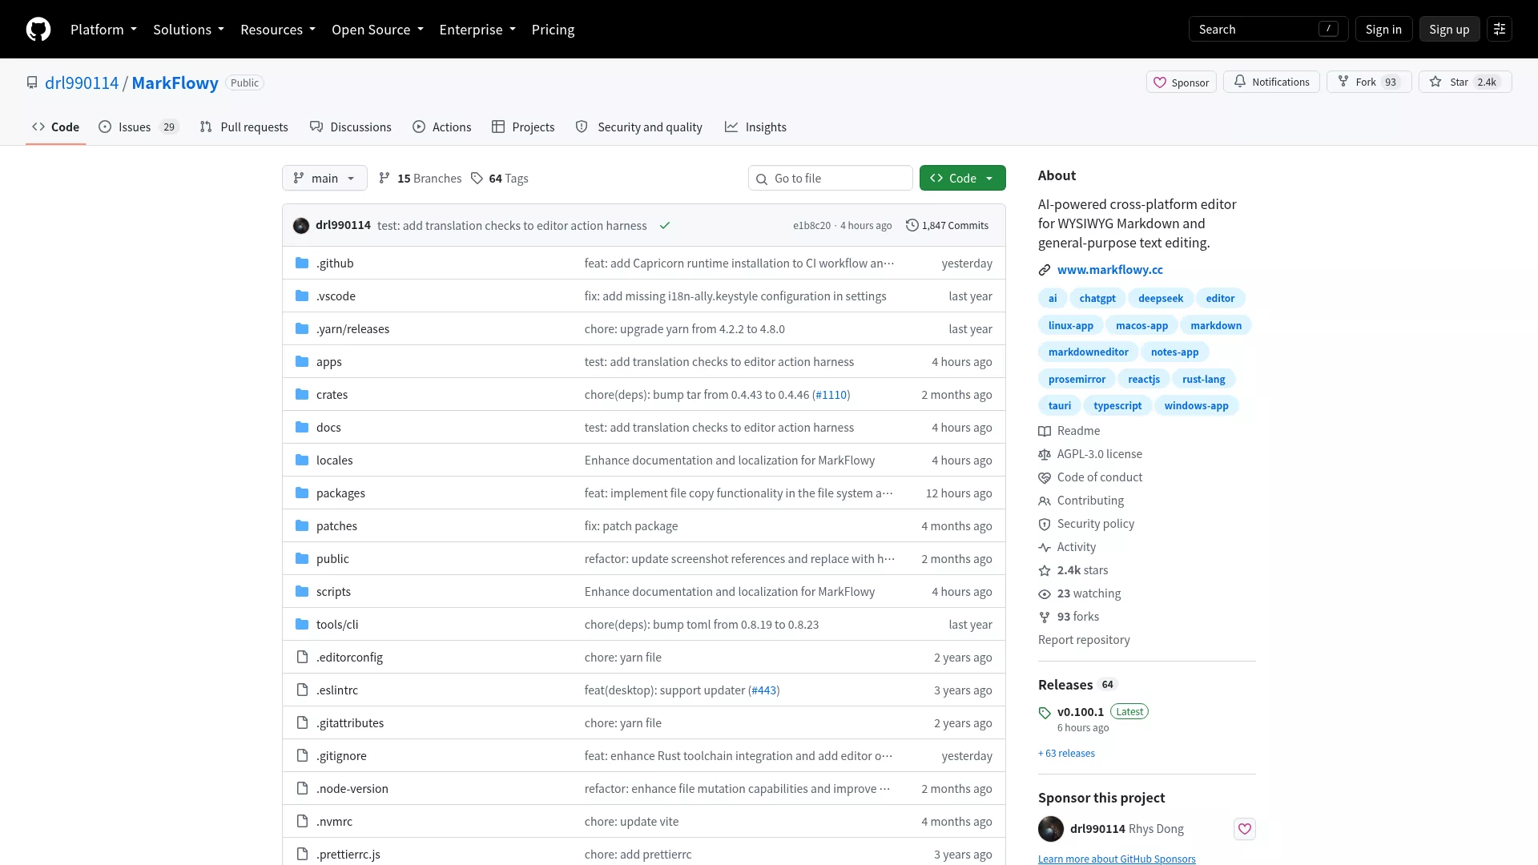Expand the Resources menu
This screenshot has width=1538, height=865.
tap(278, 30)
